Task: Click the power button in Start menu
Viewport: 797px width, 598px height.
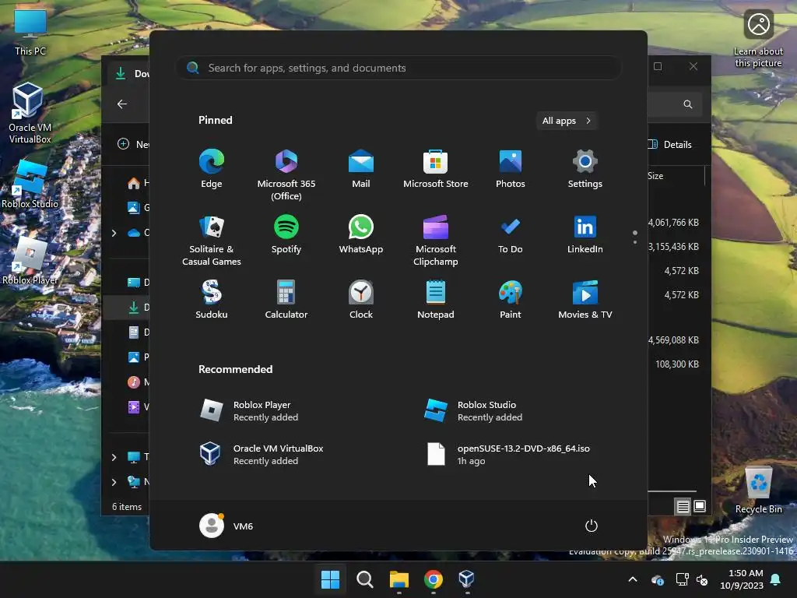Action: [592, 526]
